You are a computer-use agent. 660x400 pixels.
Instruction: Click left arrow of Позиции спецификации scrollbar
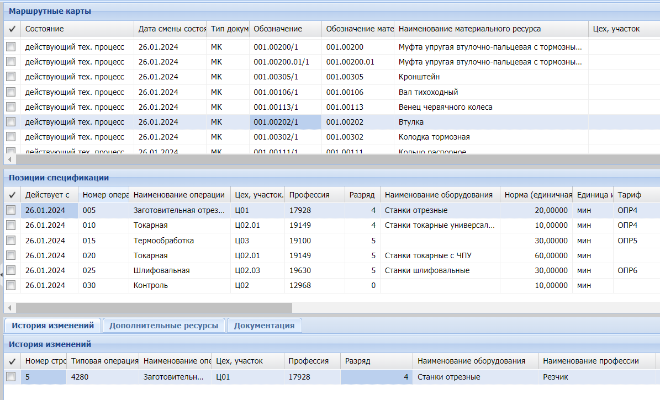pyautogui.click(x=9, y=308)
